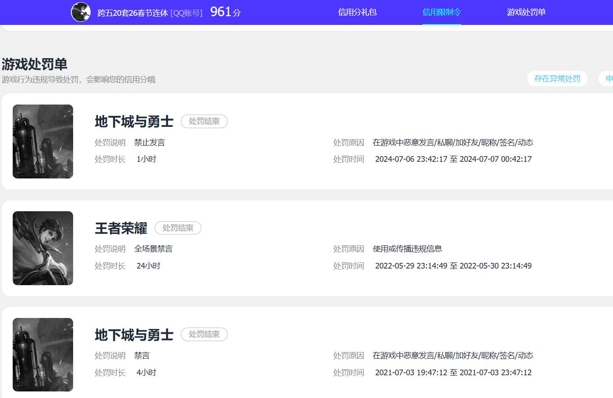613x398 pixels.
Task: Click the 处罚结束 badge beside 王者荣耀
Action: [x=178, y=228]
